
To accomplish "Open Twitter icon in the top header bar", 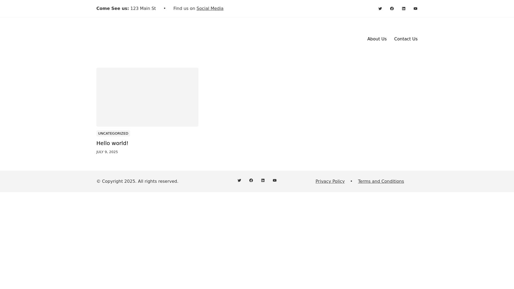I will pos(380,9).
